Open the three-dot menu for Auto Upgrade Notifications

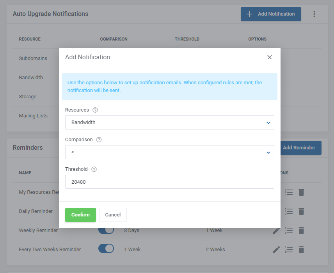pyautogui.click(x=314, y=14)
